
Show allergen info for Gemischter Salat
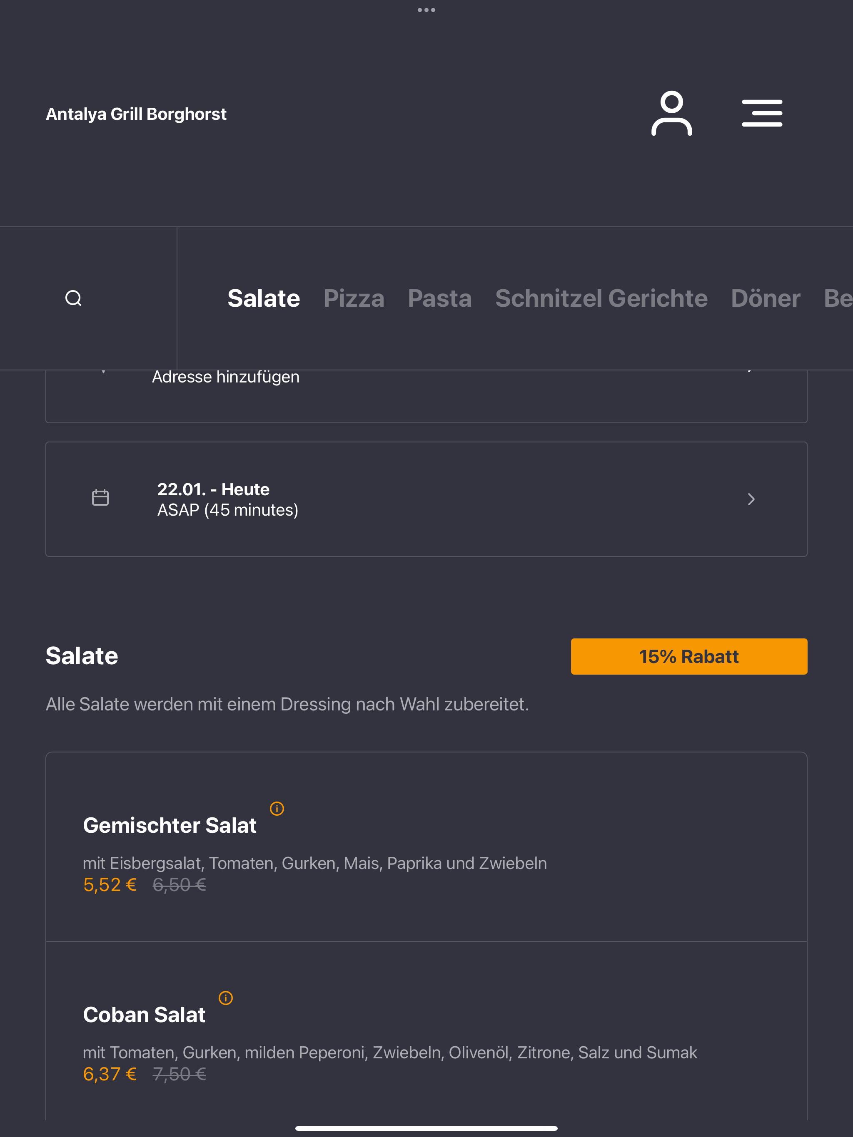277,809
